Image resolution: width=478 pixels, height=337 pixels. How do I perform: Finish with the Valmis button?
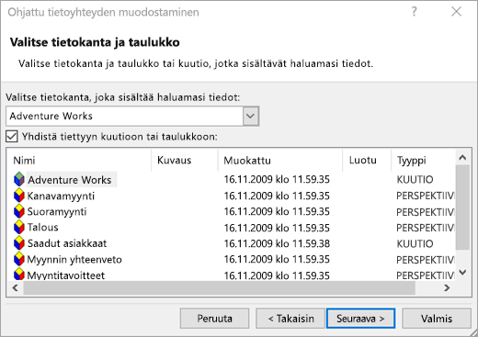(x=437, y=319)
